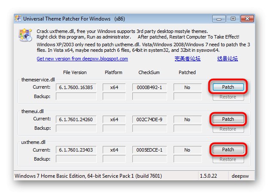269x194 pixels.
Task: Click the themeui.dll group label
Action: click(32, 111)
